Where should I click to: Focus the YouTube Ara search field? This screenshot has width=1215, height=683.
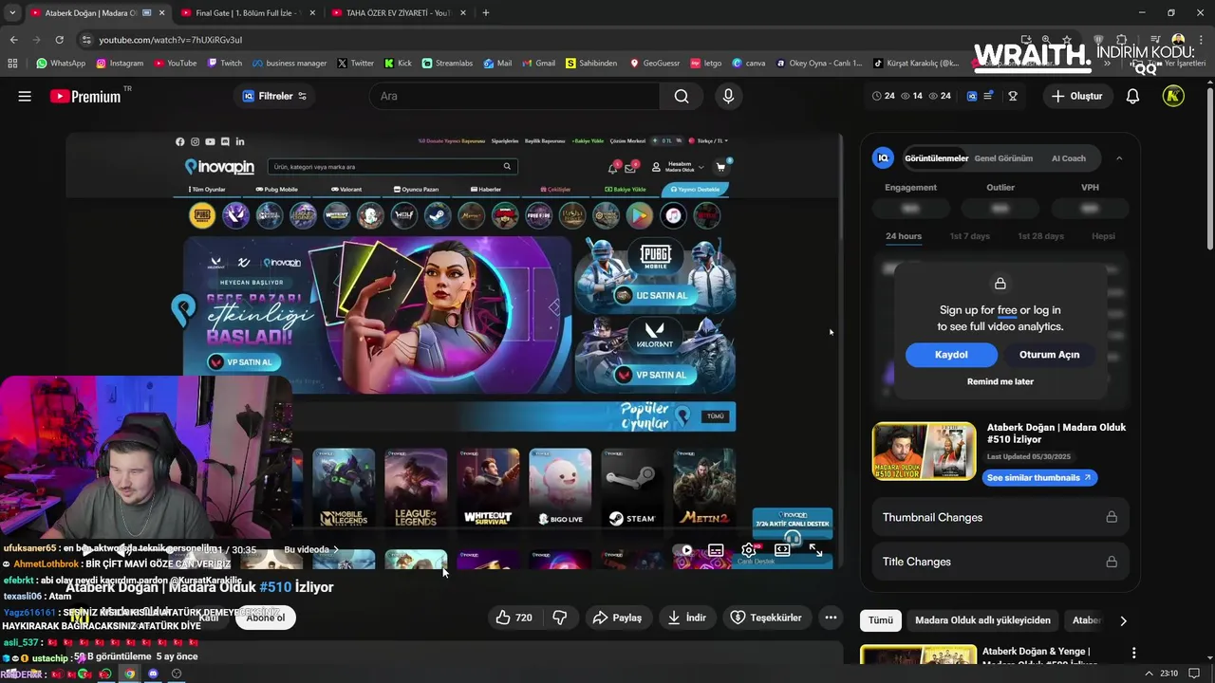pos(514,96)
